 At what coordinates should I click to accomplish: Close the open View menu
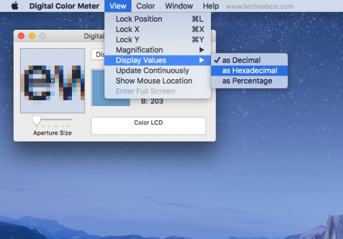pos(118,6)
